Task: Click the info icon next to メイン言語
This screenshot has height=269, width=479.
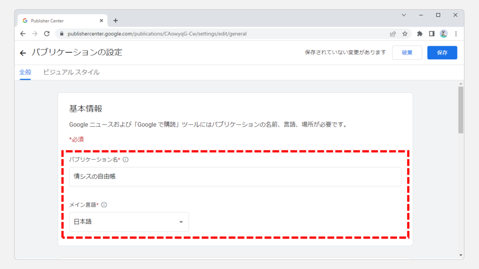Action: (104, 205)
